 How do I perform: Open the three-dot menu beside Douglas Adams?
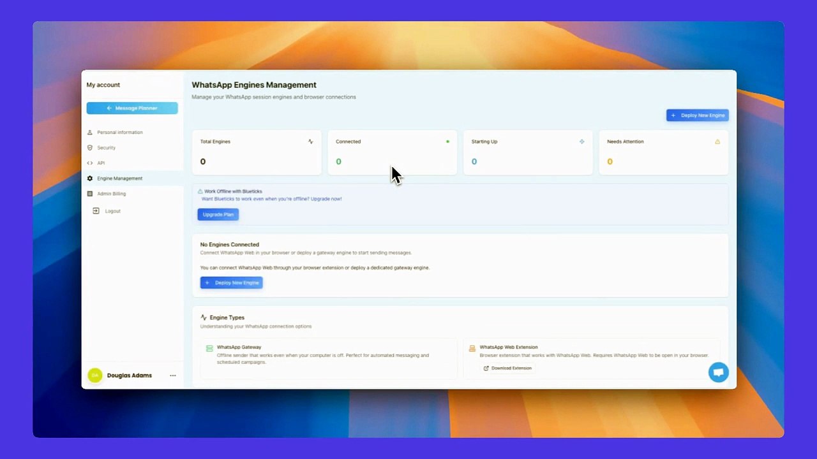pyautogui.click(x=173, y=375)
